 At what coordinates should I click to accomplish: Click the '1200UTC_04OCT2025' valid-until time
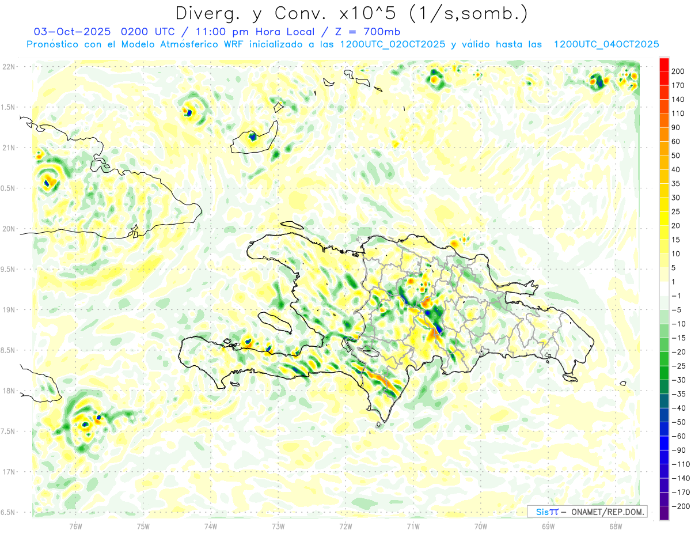pyautogui.click(x=606, y=44)
